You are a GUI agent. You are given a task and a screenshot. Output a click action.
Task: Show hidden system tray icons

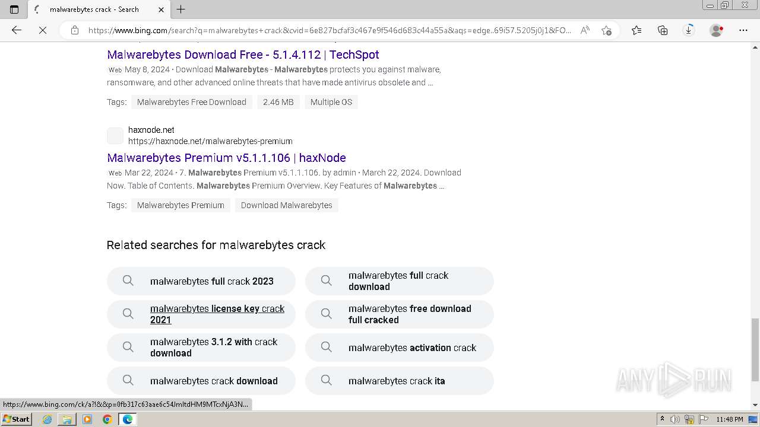coord(662,419)
